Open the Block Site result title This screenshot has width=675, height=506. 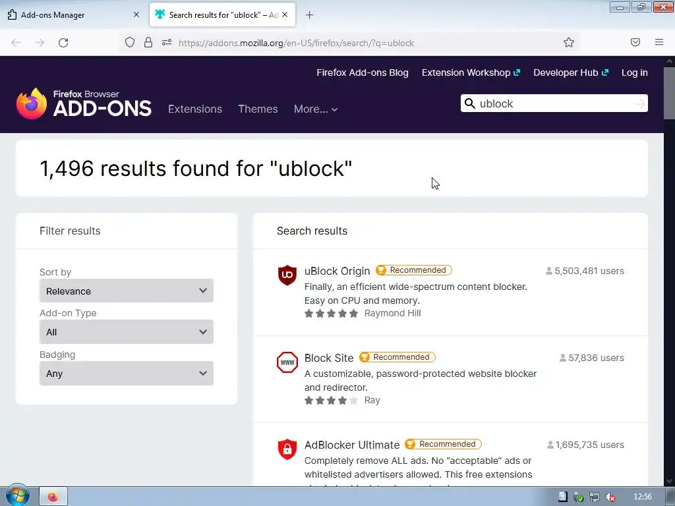[x=329, y=358]
